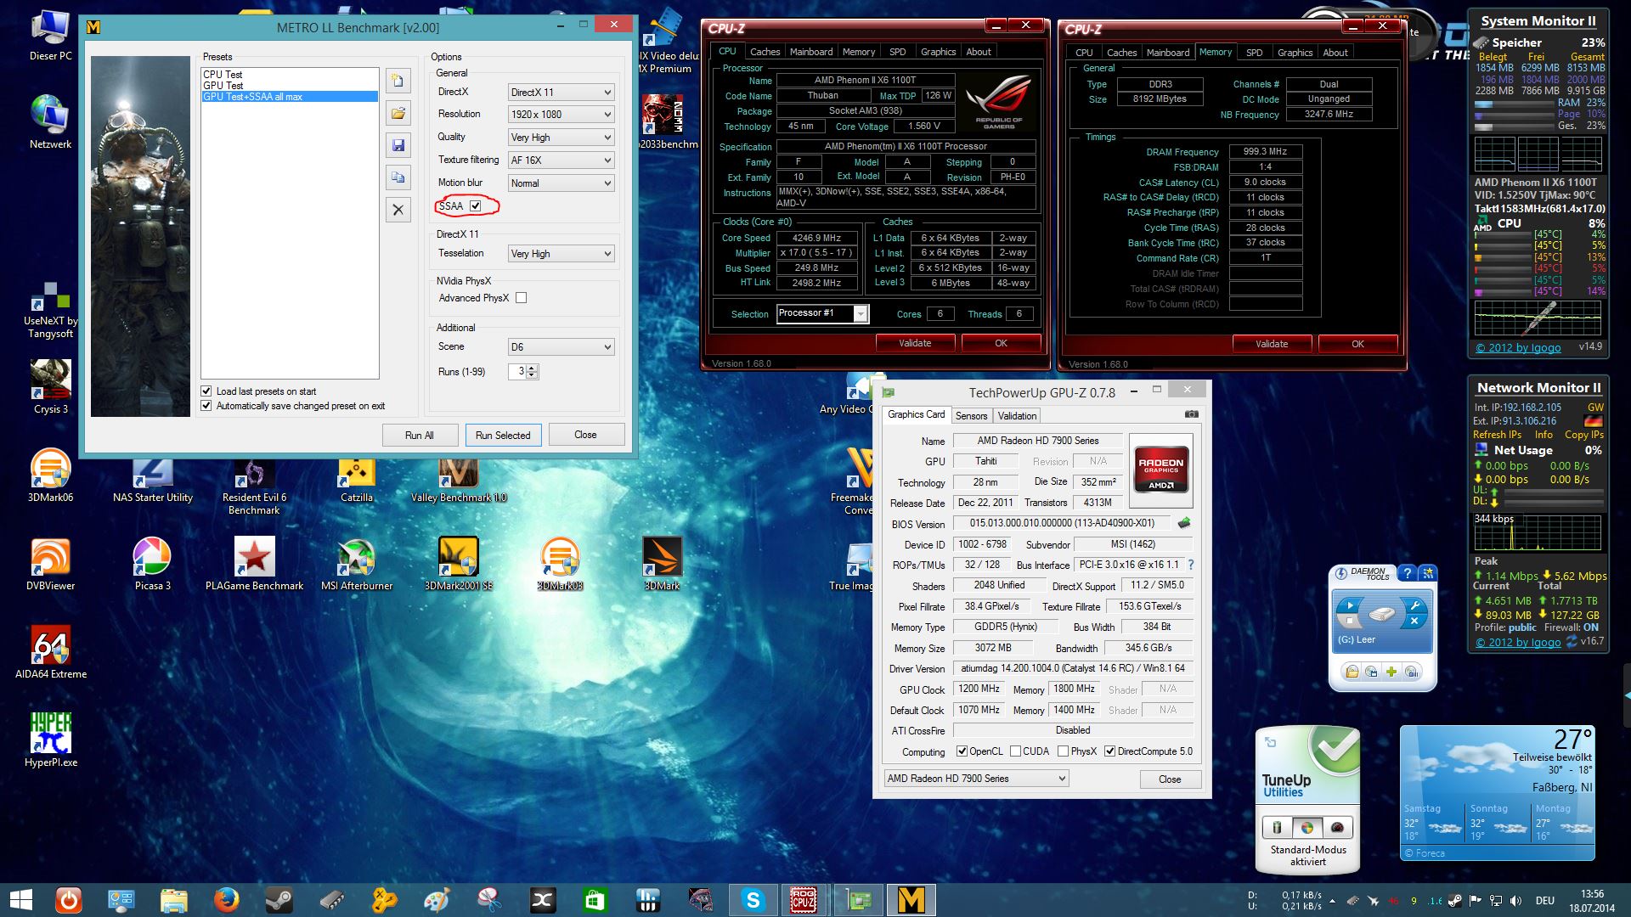Click the GPU-Z screenshot camera icon
The height and width of the screenshot is (917, 1631).
coord(1192,414)
